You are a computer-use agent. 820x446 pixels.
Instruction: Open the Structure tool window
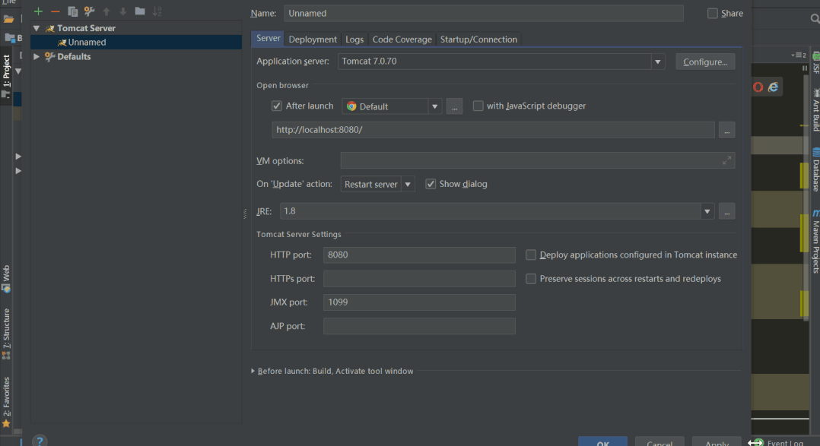coord(6,334)
